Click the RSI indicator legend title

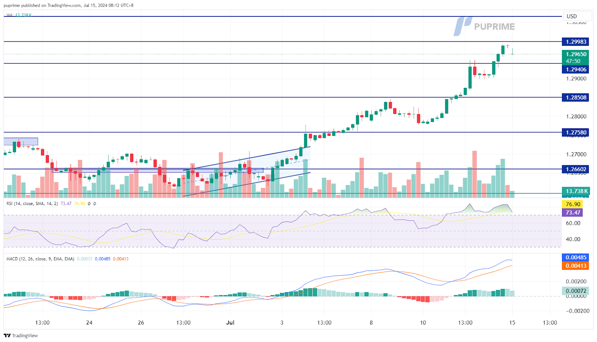(32, 204)
